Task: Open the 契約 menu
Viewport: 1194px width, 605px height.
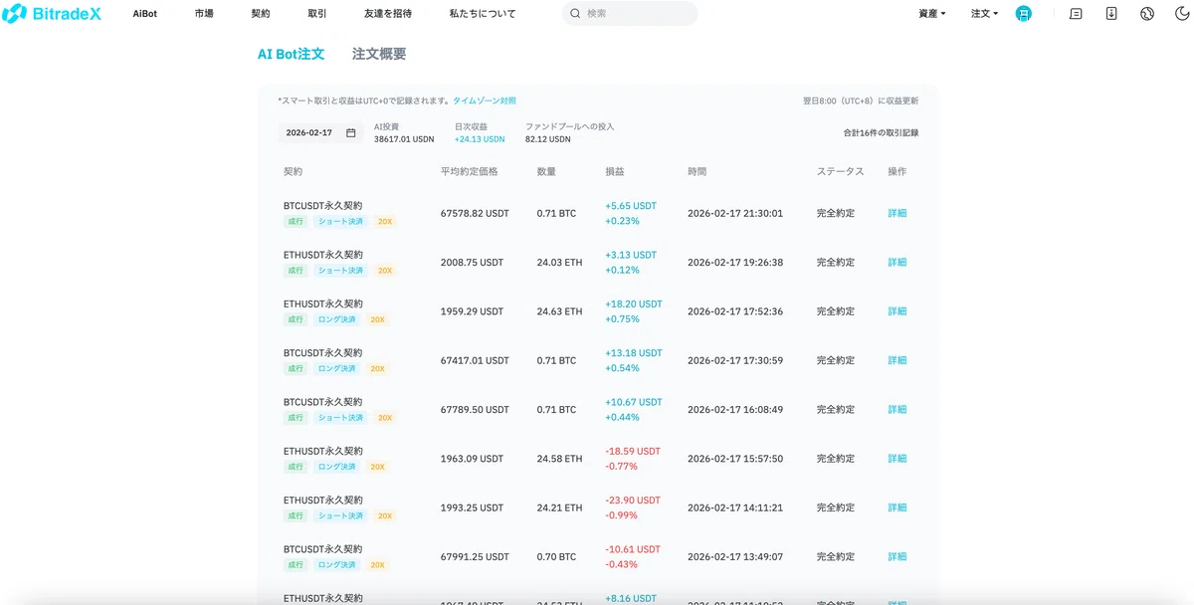Action: click(261, 14)
